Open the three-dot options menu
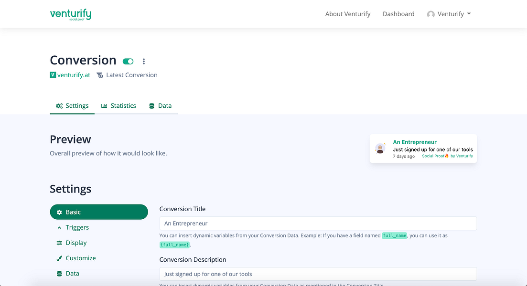 click(143, 61)
